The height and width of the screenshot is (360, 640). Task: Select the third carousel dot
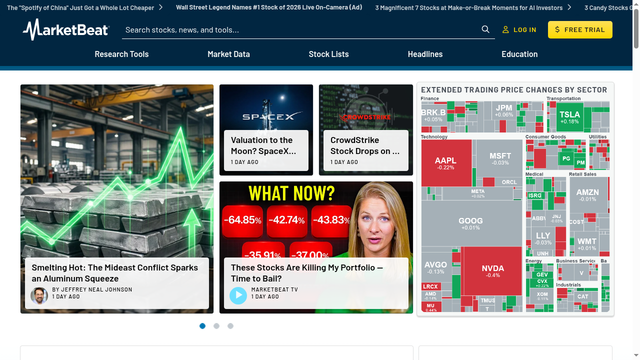point(230,326)
